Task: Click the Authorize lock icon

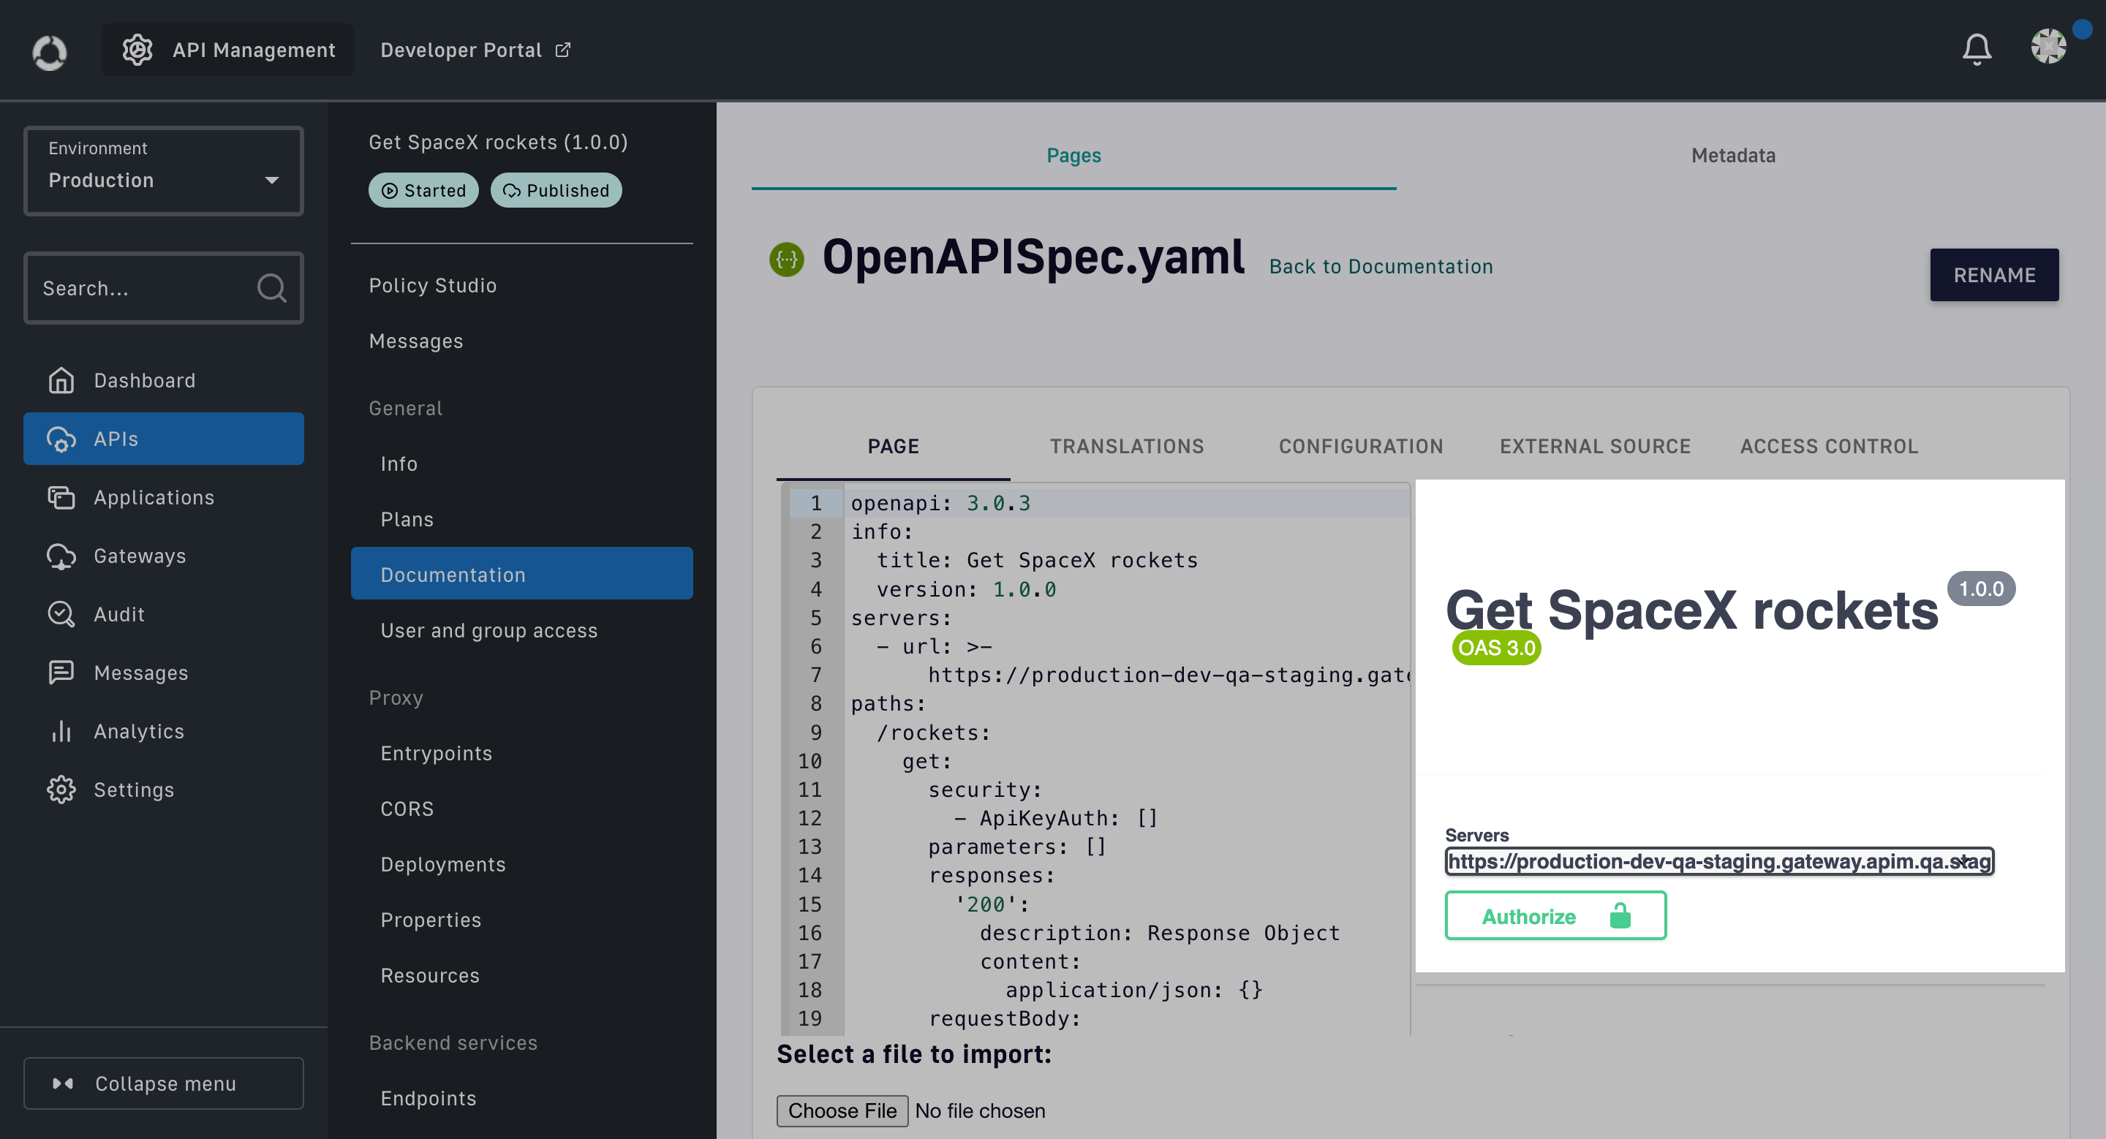Action: point(1620,916)
